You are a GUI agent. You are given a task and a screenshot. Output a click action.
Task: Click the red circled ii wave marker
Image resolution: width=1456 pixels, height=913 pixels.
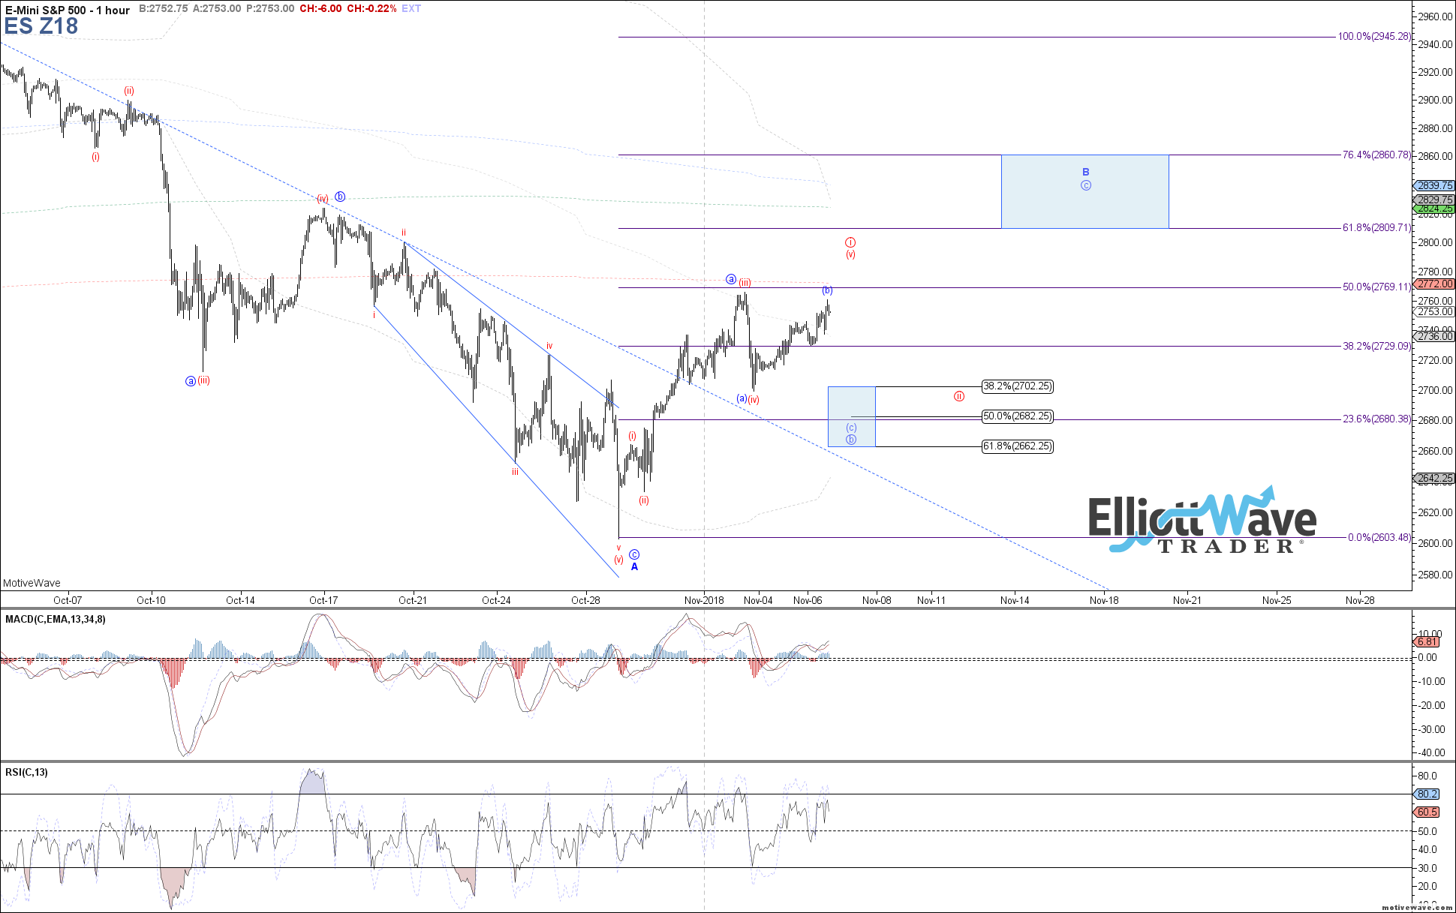pos(958,396)
